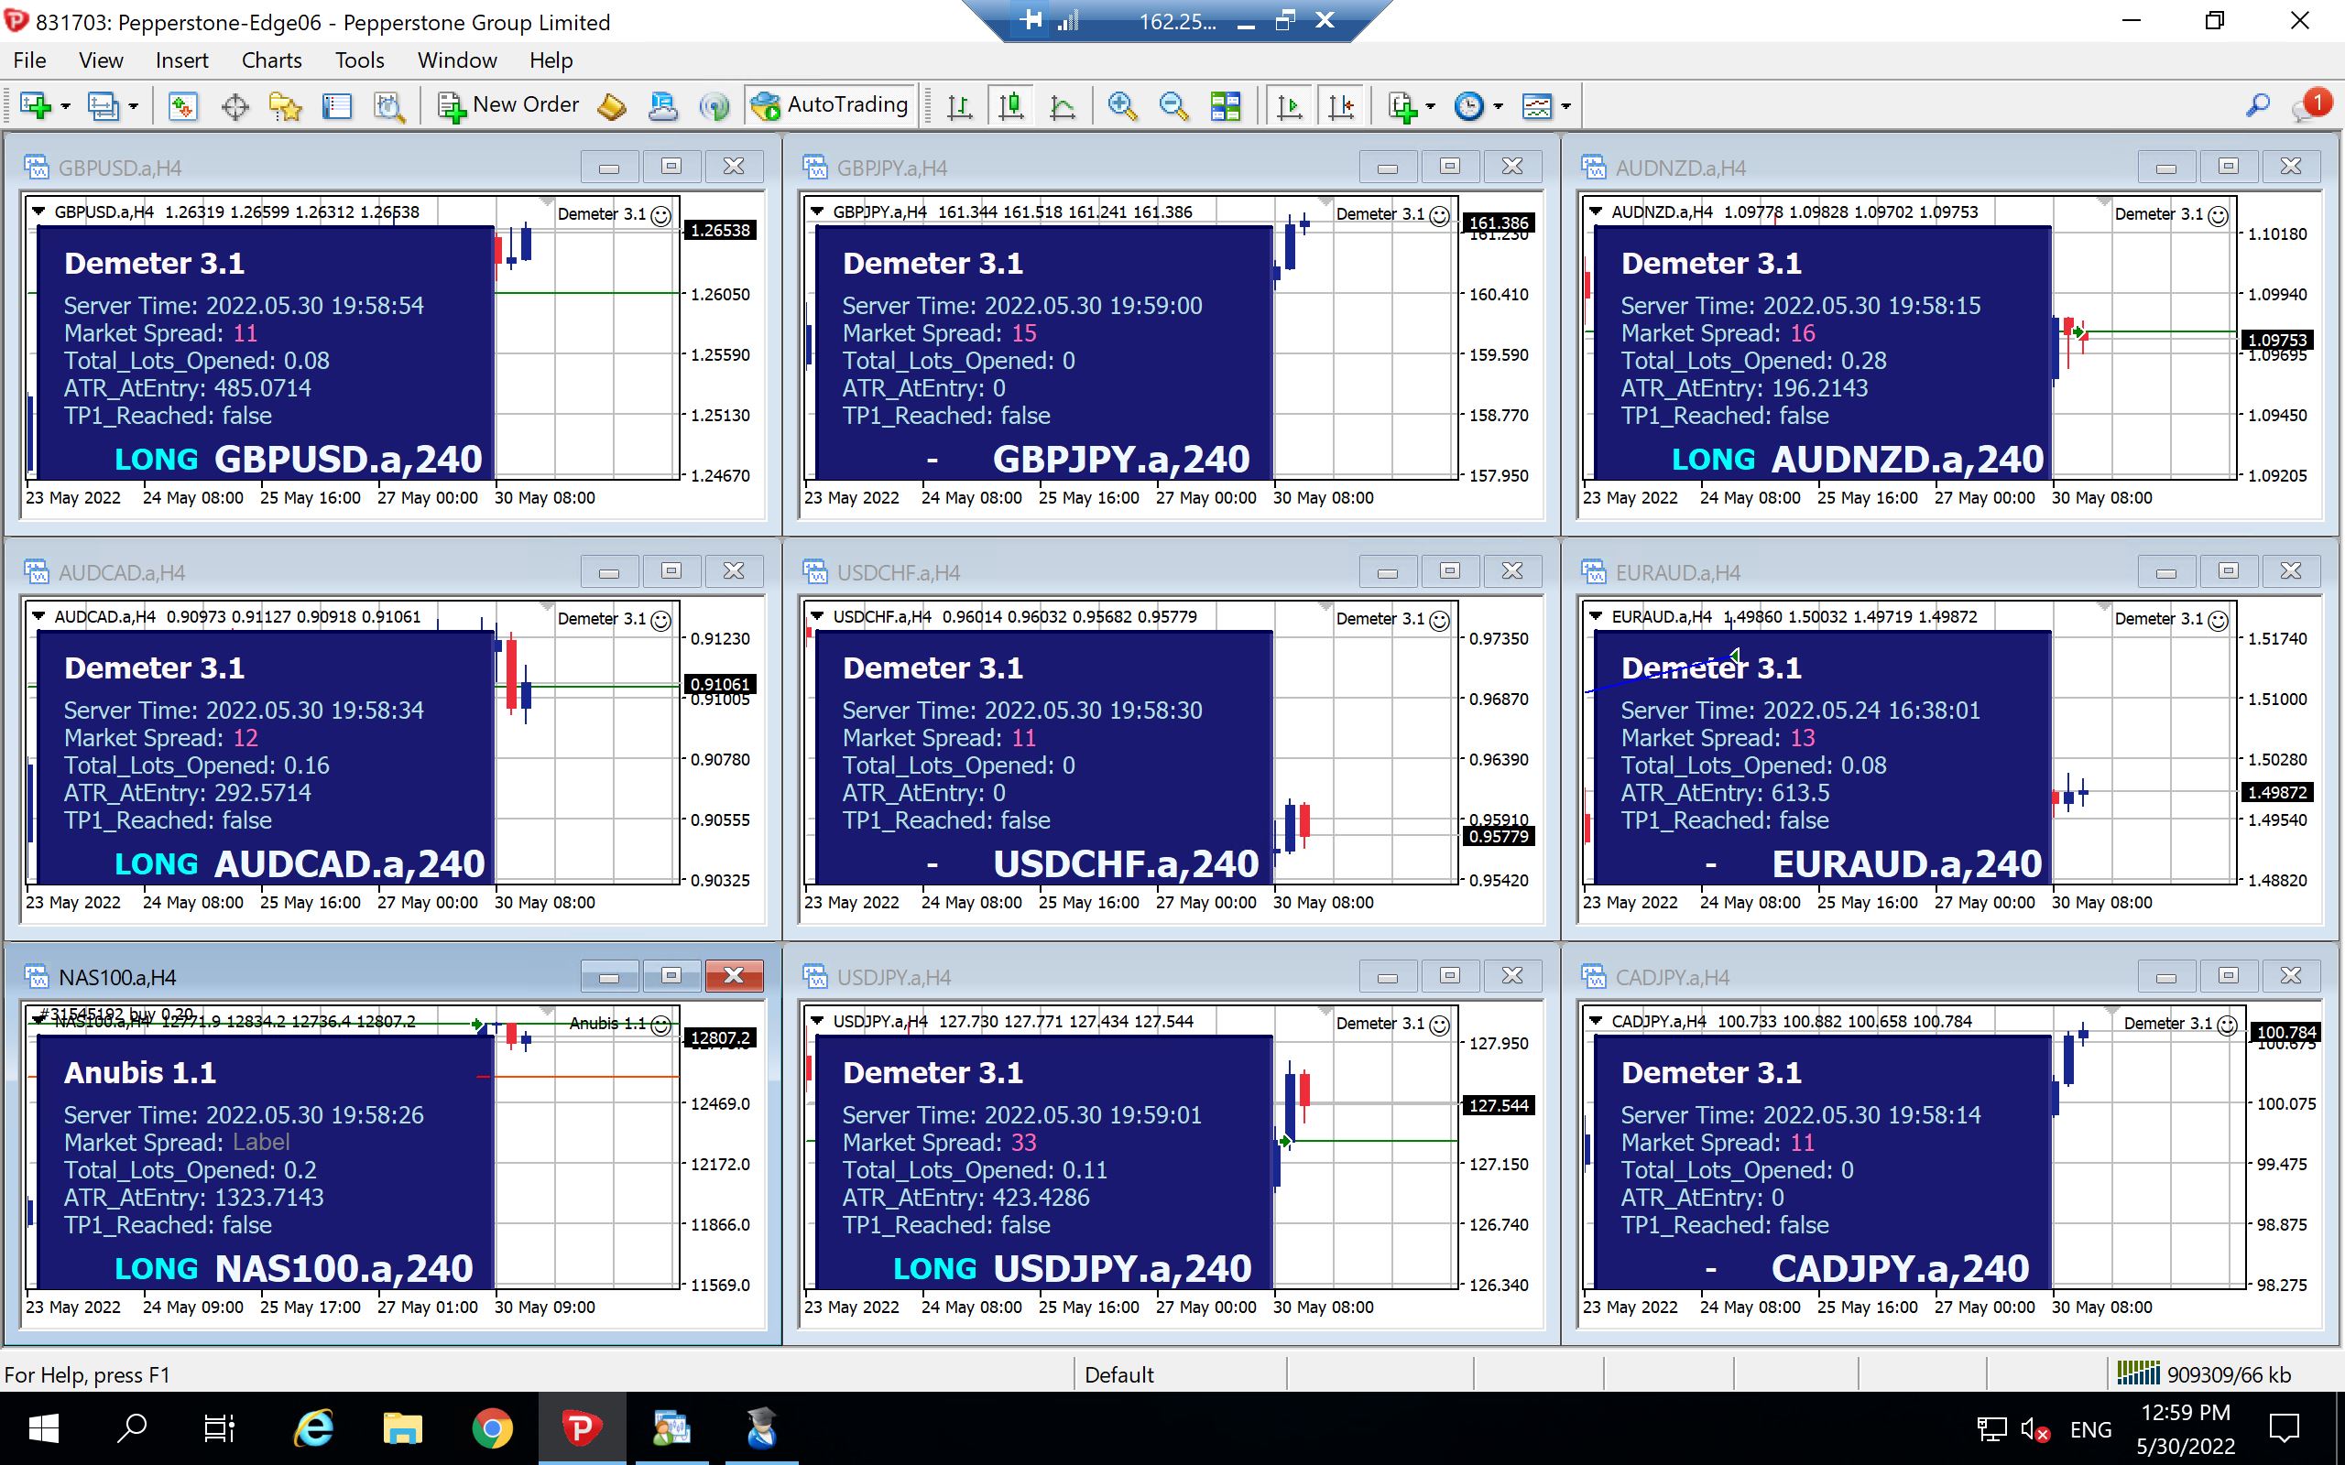Image resolution: width=2345 pixels, height=1465 pixels.
Task: Expand the New Chart dropdown arrow
Action: (66, 105)
